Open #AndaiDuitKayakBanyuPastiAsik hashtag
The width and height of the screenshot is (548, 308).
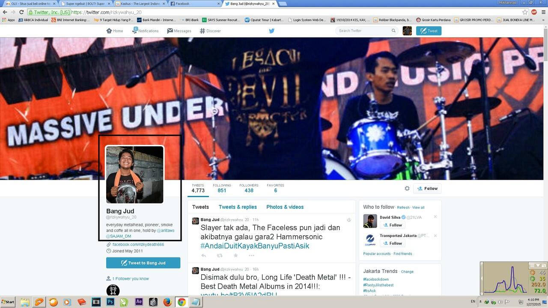255,246
